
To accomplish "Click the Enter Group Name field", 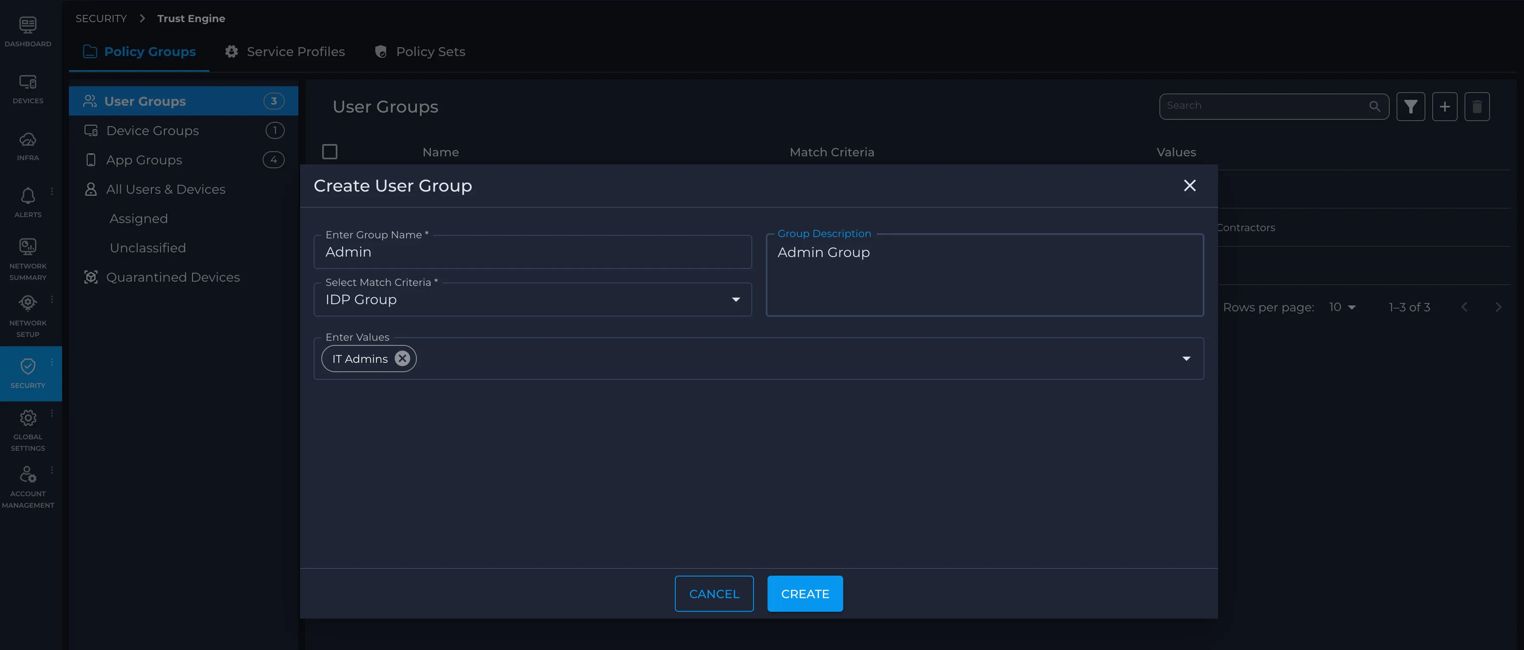I will [x=533, y=252].
